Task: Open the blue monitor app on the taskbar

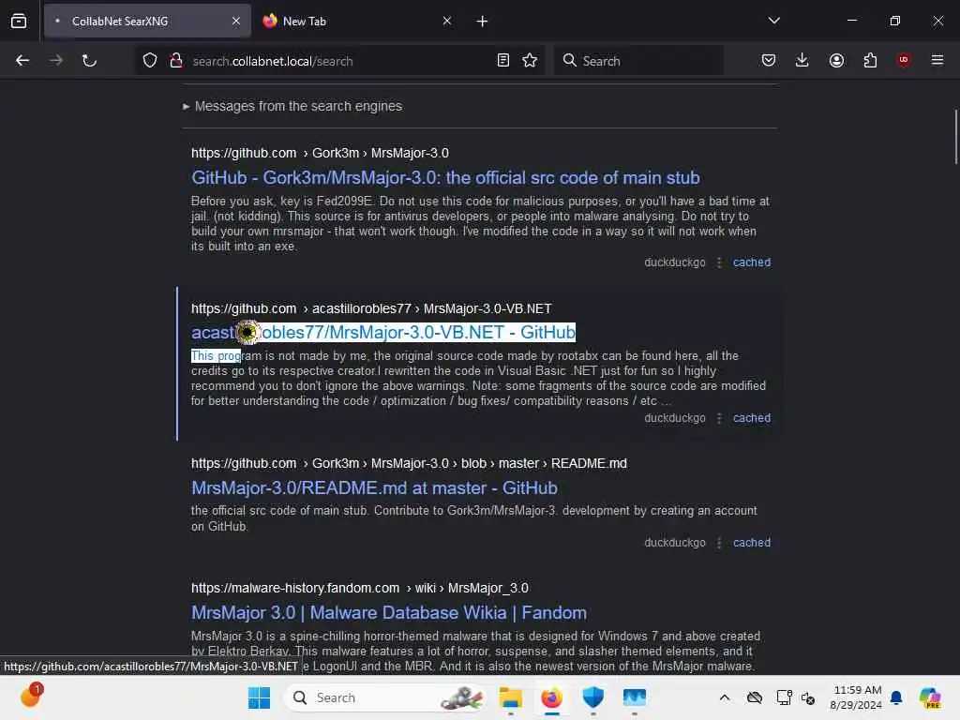Action: 635,697
